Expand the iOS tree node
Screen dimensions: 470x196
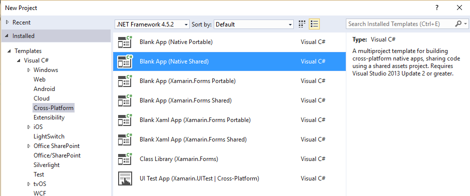pos(29,127)
